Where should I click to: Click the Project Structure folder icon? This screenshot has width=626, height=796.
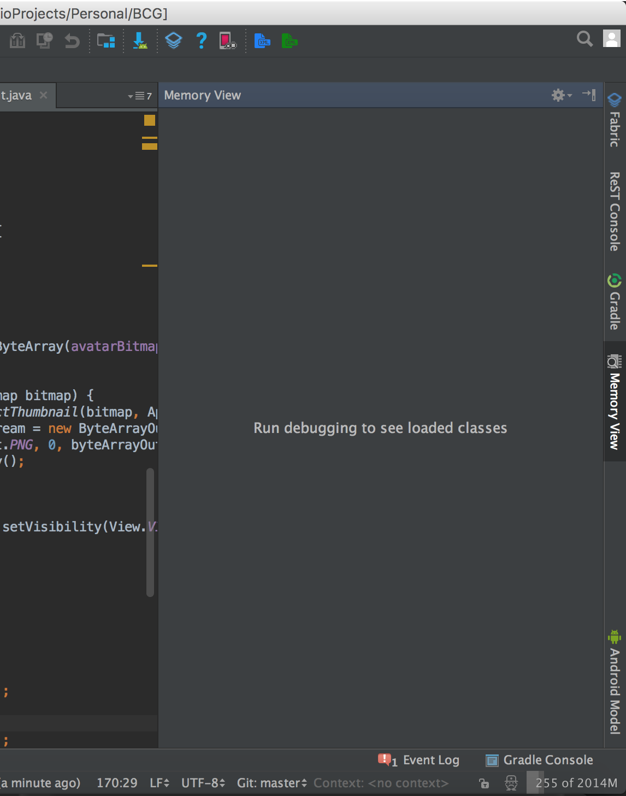[106, 40]
